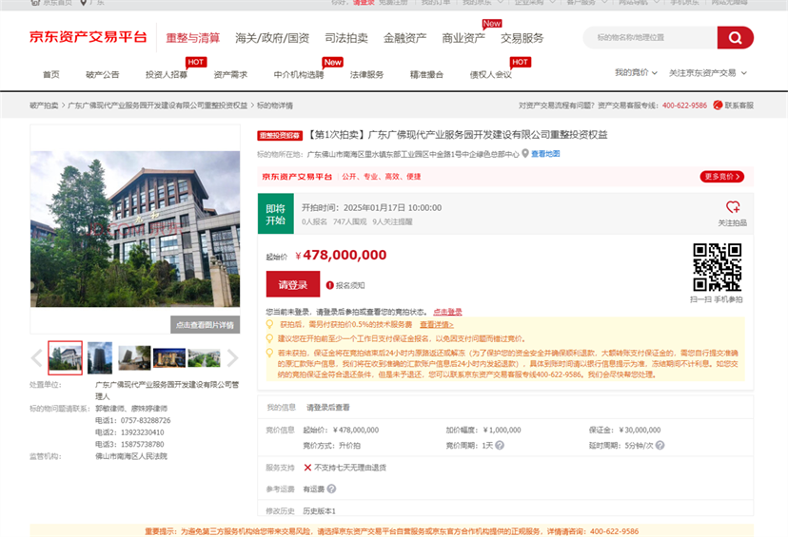
Task: Show previous thumbnails with left arrow
Action: pos(37,357)
